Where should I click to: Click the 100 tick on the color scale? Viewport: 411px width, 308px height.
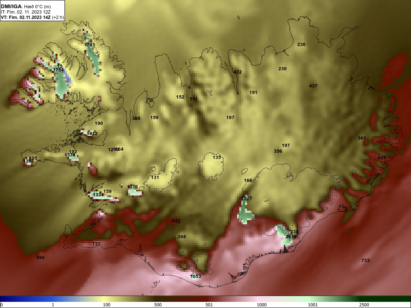point(107,305)
